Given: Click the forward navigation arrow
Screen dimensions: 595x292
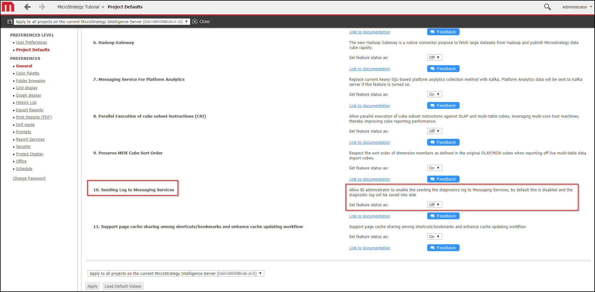Looking at the screenshot, I should pyautogui.click(x=42, y=7).
